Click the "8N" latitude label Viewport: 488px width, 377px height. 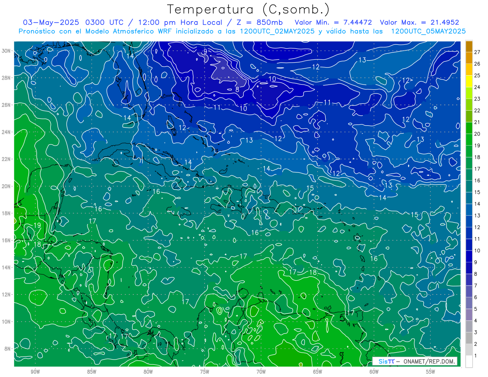(8, 349)
